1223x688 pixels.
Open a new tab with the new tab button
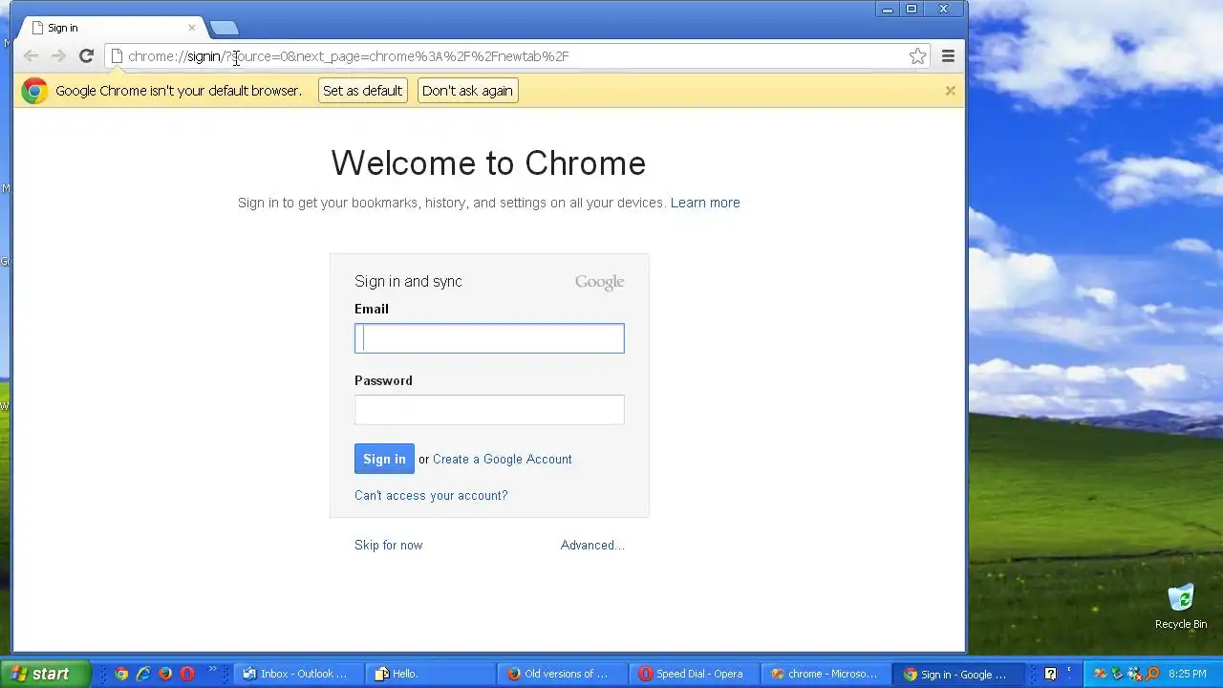coord(224,28)
